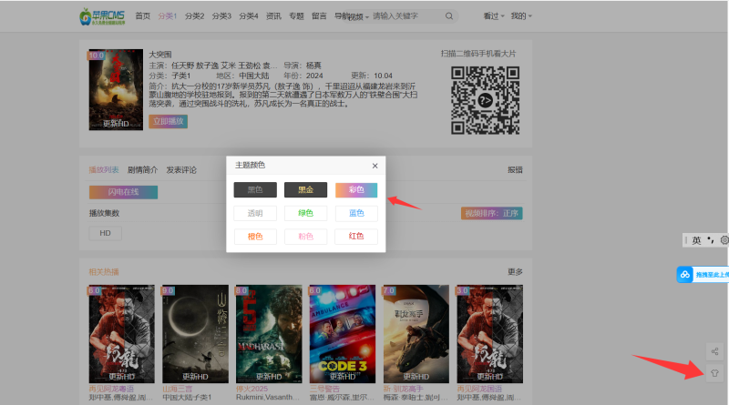Image resolution: width=729 pixels, height=405 pixels.
Task: Click the 中国大陆 region link
Action: tap(254, 76)
